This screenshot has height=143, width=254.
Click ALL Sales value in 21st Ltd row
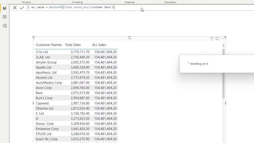click(106, 52)
